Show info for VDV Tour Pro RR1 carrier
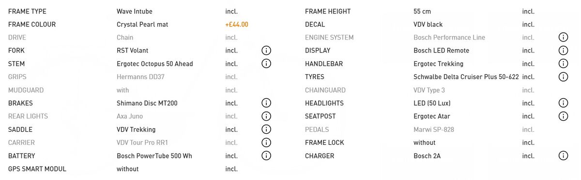The image size is (581, 180). (x=266, y=142)
